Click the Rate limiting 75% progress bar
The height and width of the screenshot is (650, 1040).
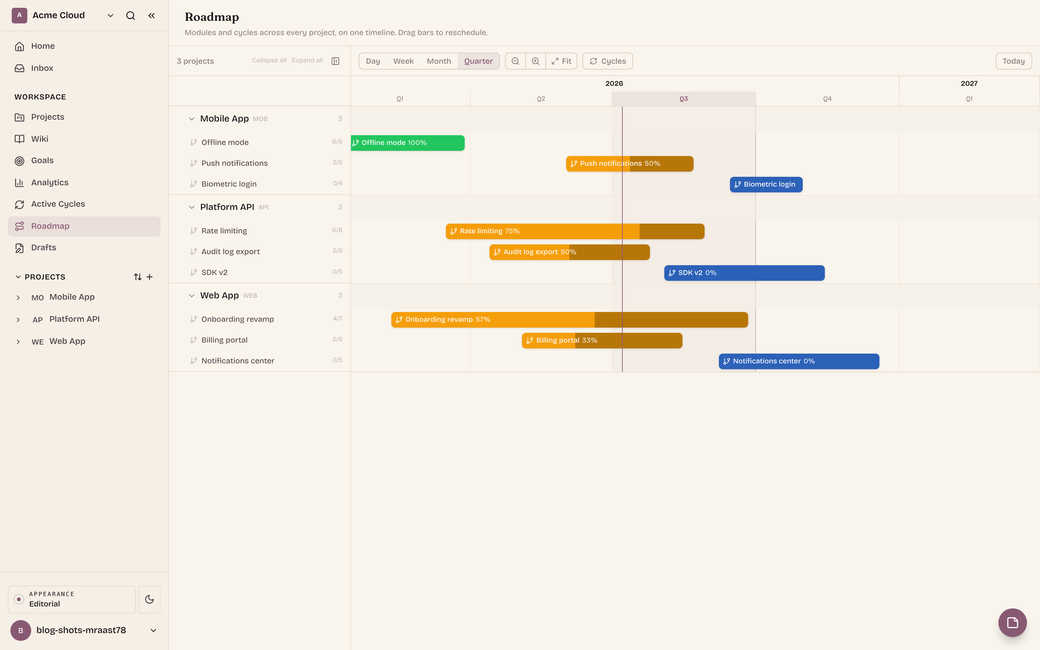(x=575, y=231)
